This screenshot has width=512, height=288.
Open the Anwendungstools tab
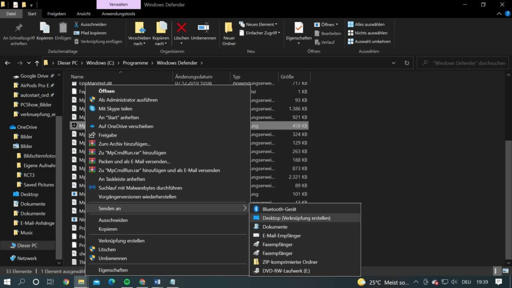coord(118,14)
